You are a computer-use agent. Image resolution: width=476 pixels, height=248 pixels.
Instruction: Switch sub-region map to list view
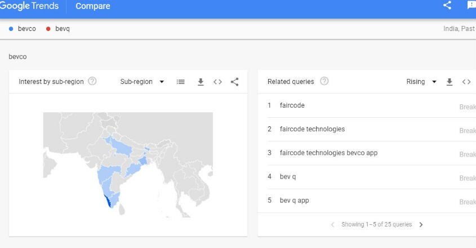tap(181, 82)
